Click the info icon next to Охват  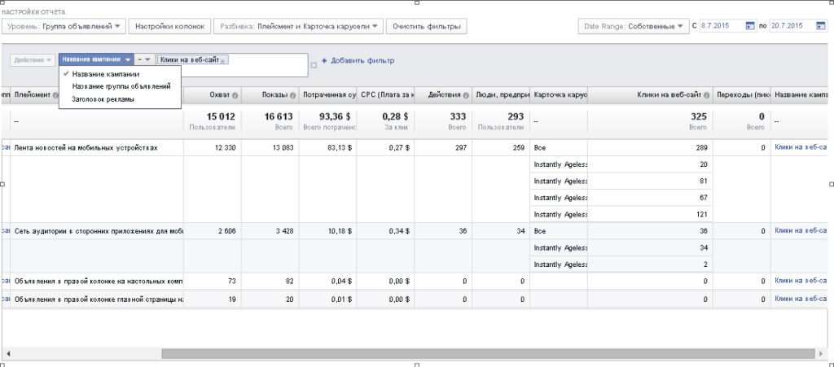pos(235,94)
